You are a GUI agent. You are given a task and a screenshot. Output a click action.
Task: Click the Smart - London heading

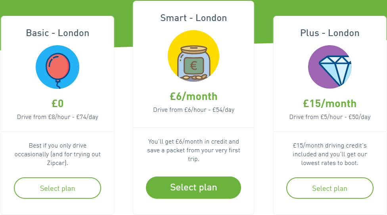click(x=193, y=18)
